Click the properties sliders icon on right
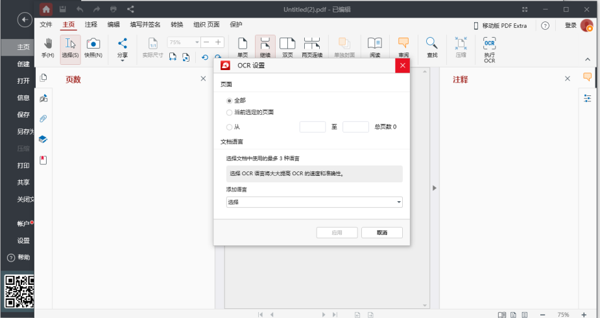The width and height of the screenshot is (600, 318). coord(588,99)
